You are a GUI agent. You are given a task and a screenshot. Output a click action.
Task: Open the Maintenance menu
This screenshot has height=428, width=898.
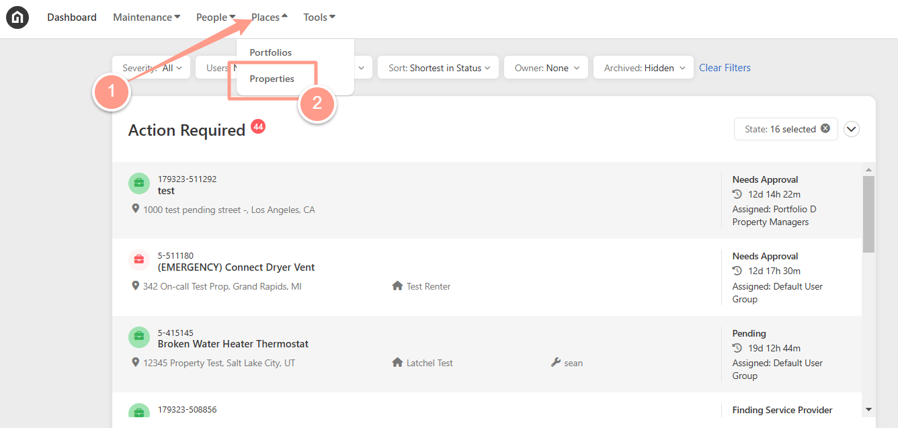(x=147, y=17)
